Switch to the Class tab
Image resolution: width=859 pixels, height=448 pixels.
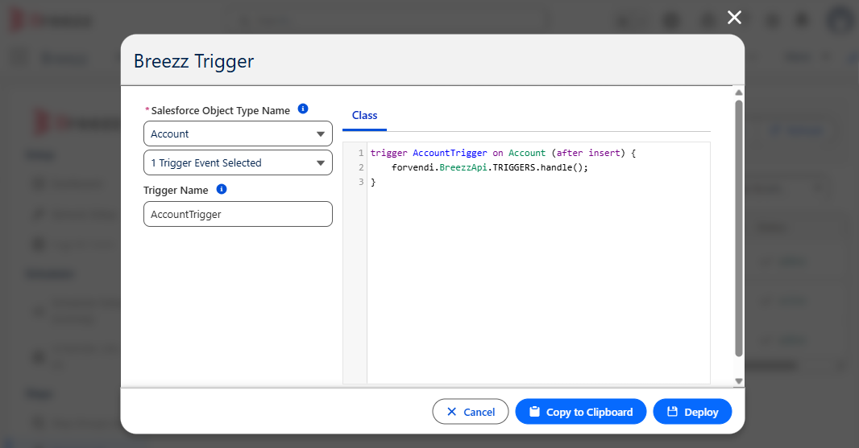364,116
